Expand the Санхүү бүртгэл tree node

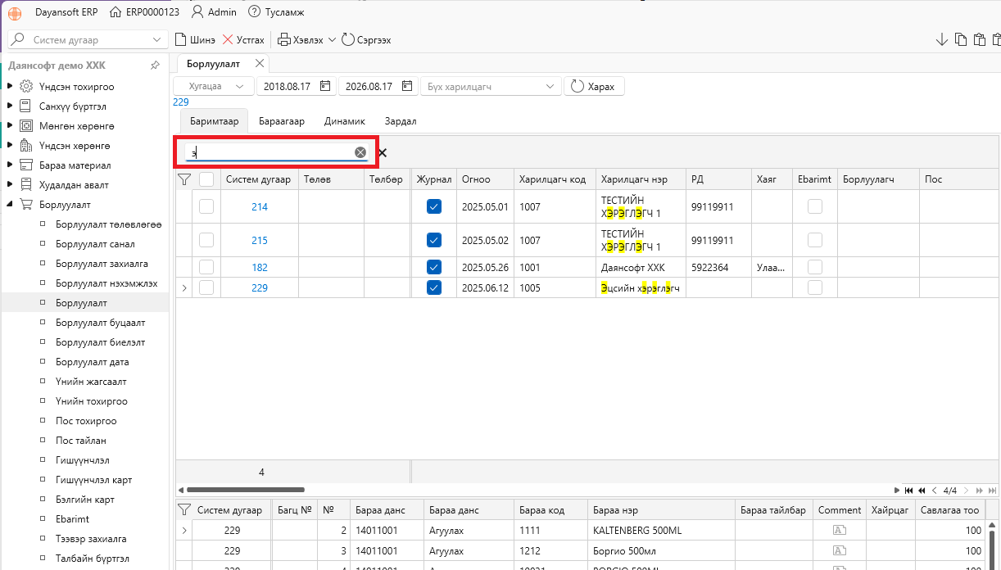coord(9,106)
